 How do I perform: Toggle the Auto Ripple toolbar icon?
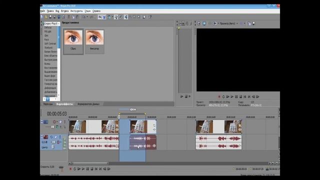click(109, 17)
